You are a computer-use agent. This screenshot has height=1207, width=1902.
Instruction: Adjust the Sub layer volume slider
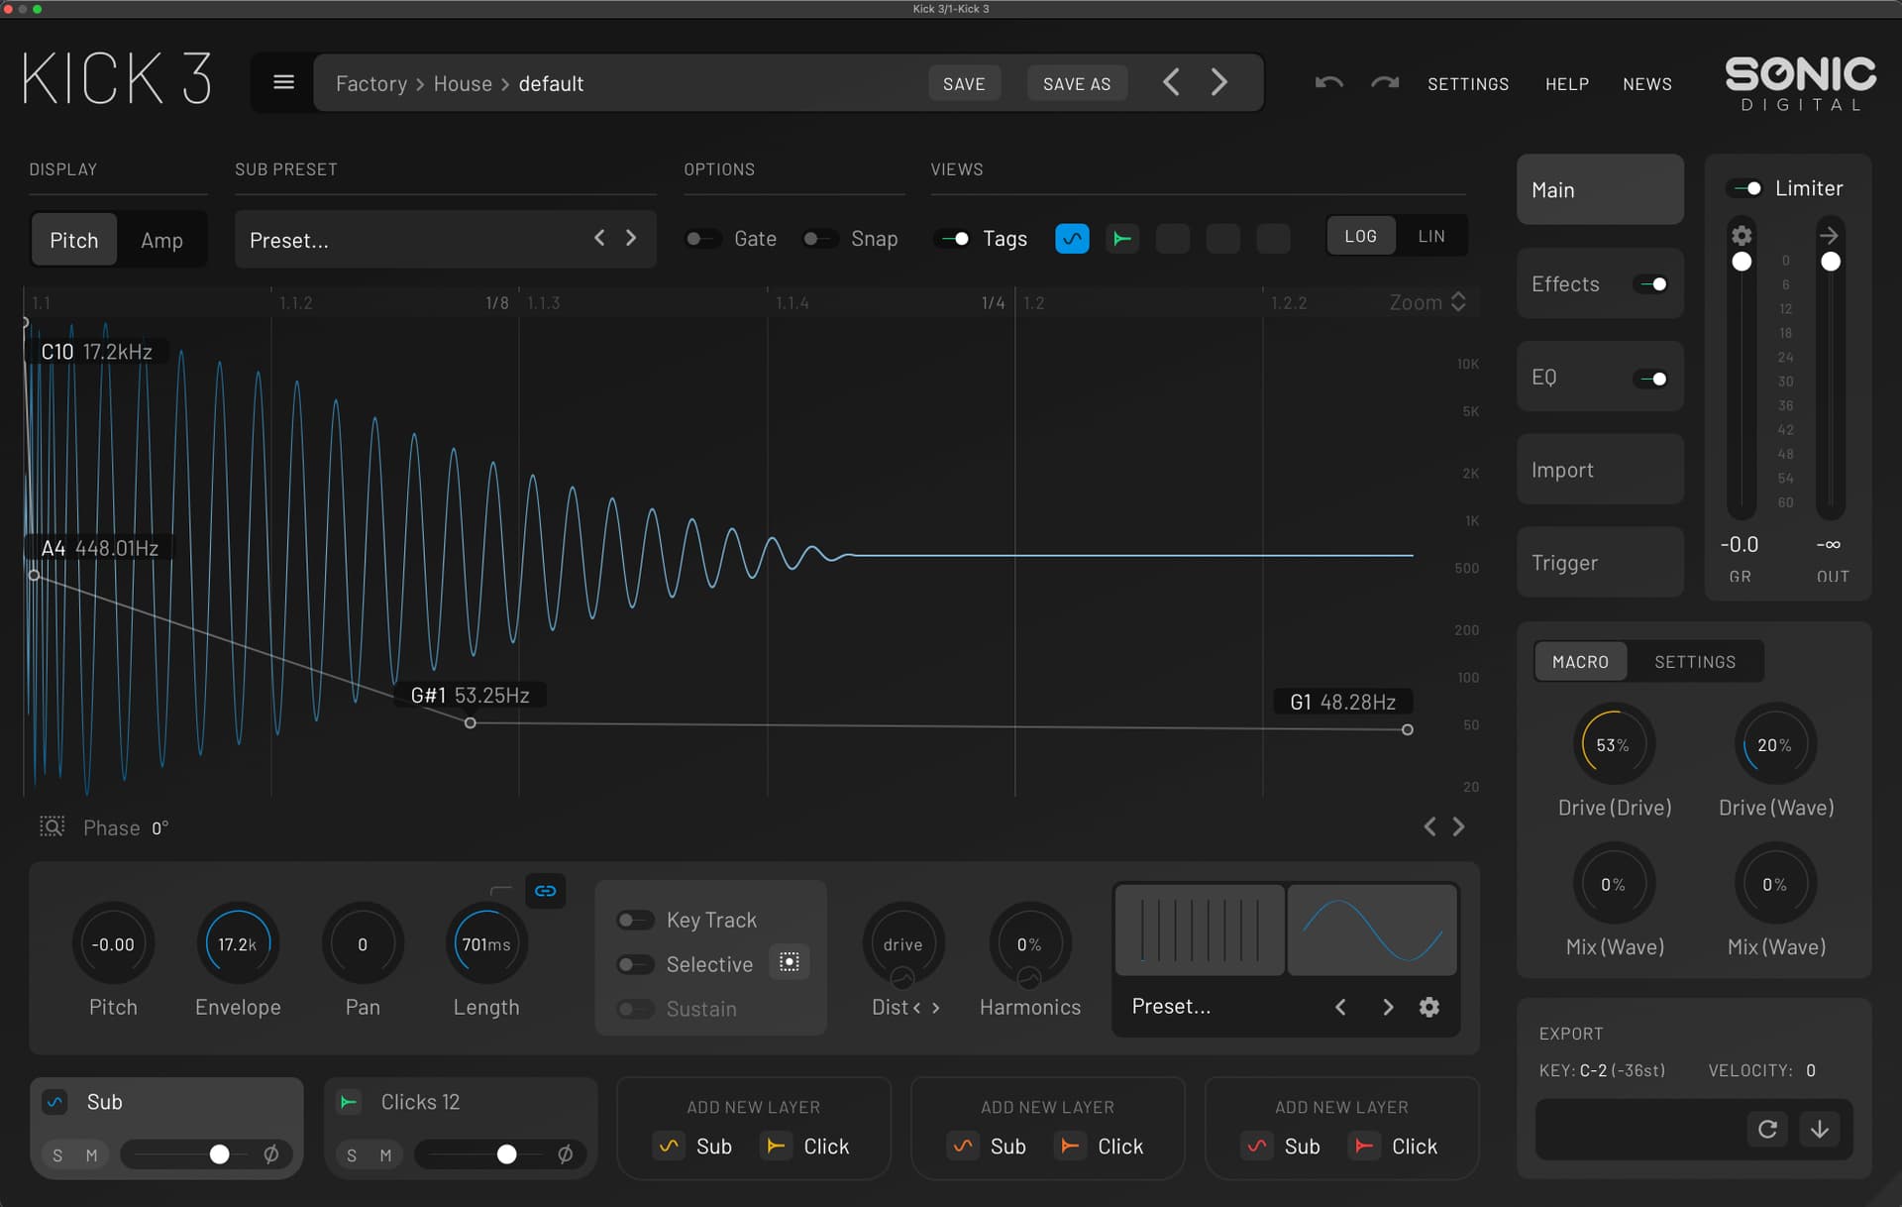click(x=220, y=1154)
